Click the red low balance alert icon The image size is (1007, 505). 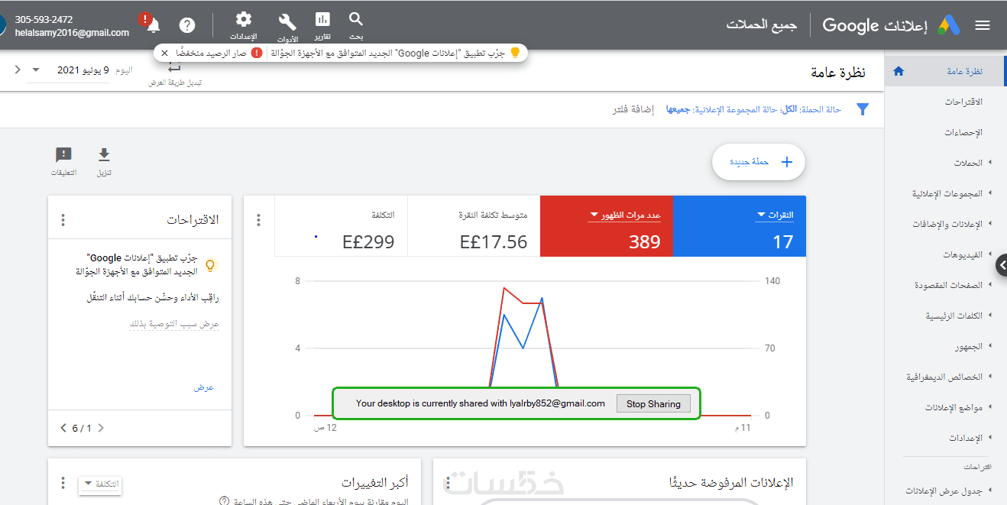click(x=257, y=53)
